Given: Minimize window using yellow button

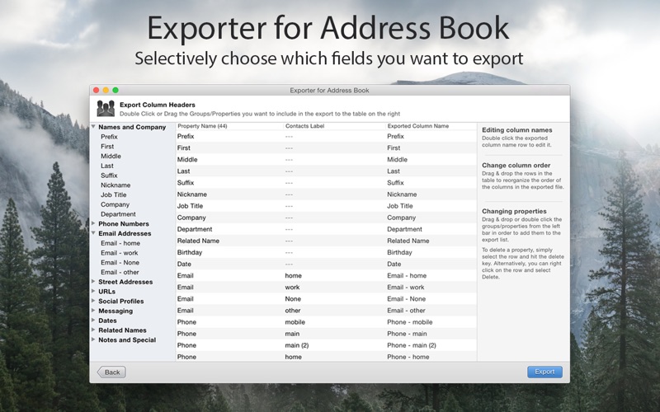Looking at the screenshot, I should click(106, 90).
